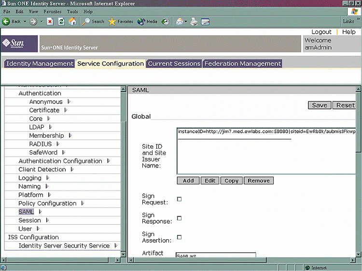
Task: Click the Remove button
Action: click(x=259, y=181)
